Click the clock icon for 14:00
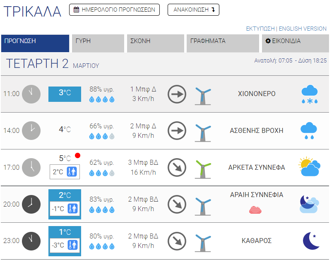334x260 pixels. click(31, 130)
